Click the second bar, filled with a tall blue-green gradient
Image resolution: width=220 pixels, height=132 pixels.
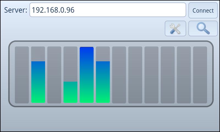(x=38, y=75)
